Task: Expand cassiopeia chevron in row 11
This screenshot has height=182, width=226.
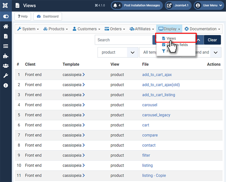Action: click(x=84, y=176)
